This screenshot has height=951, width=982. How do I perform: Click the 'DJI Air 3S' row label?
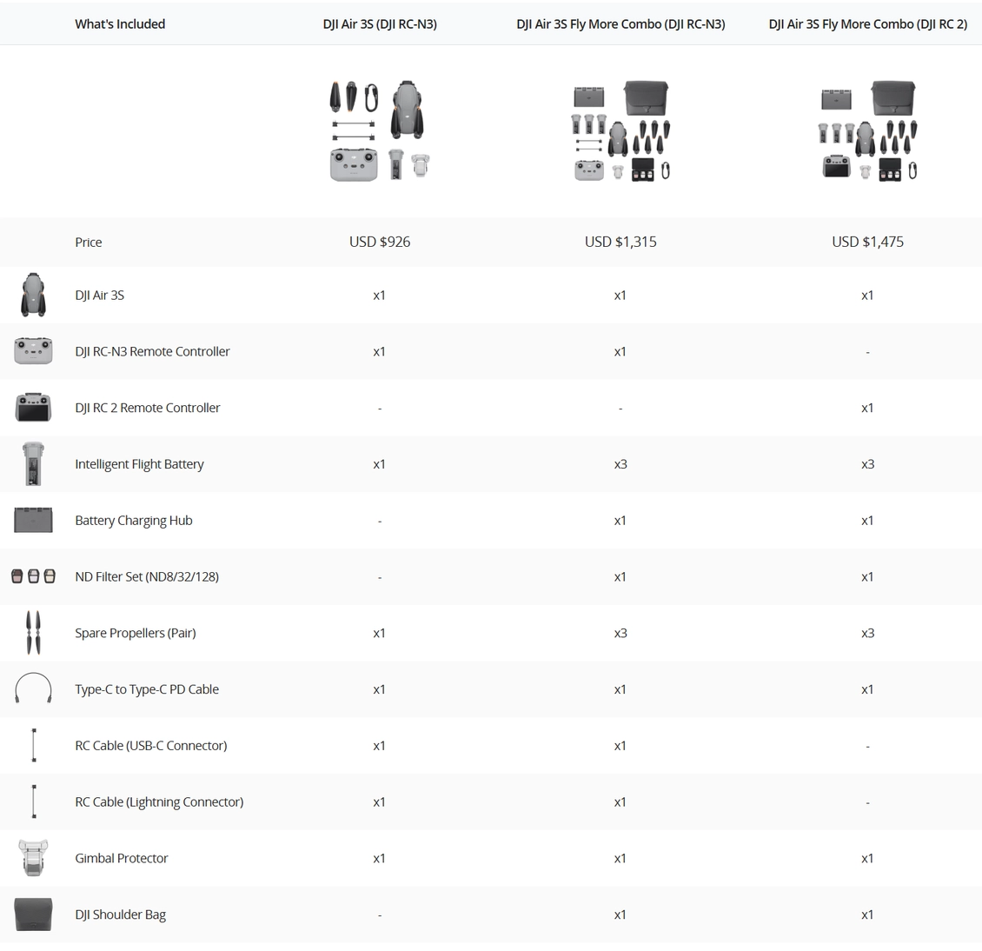click(100, 295)
